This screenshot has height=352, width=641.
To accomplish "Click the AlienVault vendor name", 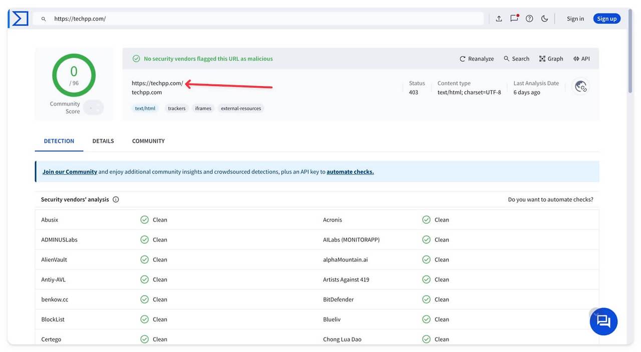I will coord(54,259).
